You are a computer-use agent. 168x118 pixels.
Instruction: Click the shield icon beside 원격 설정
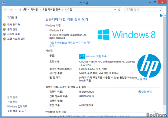4,29
